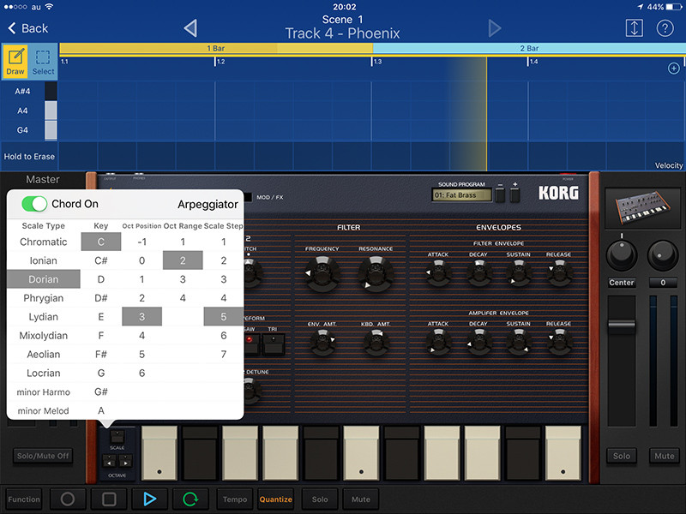Open the Velocity lane label
This screenshot has height=514, width=686.
click(669, 165)
